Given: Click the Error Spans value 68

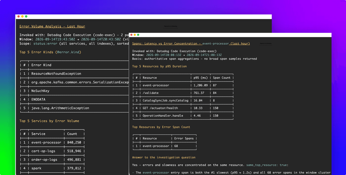Looking at the screenshot, I should (x=176, y=146).
